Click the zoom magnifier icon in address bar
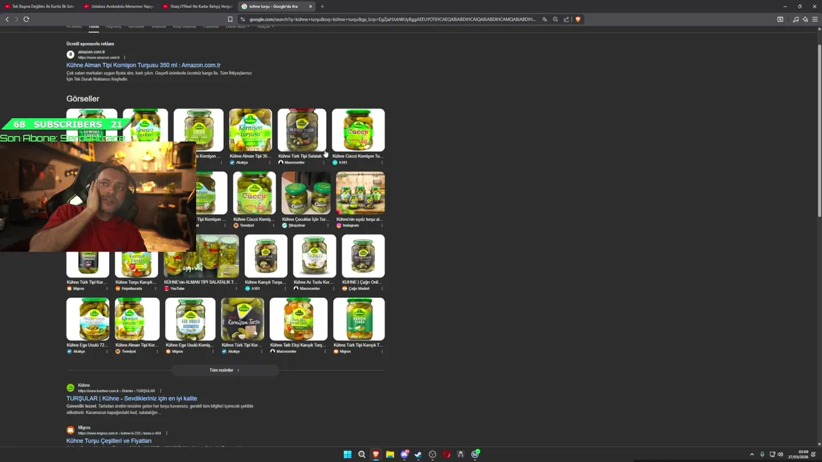822x462 pixels. [x=555, y=19]
